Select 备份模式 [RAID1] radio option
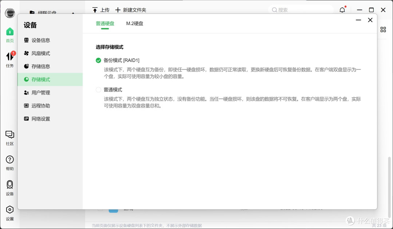 click(x=98, y=60)
